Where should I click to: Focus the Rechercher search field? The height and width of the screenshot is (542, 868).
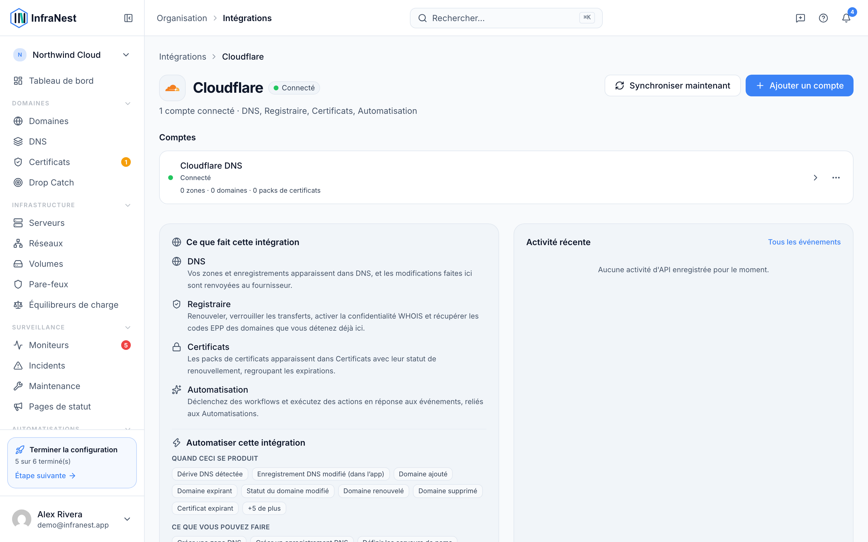tap(506, 18)
